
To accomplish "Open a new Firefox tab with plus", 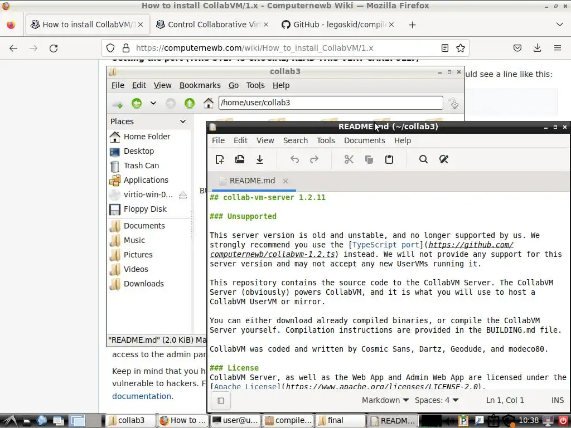I will pos(412,25).
